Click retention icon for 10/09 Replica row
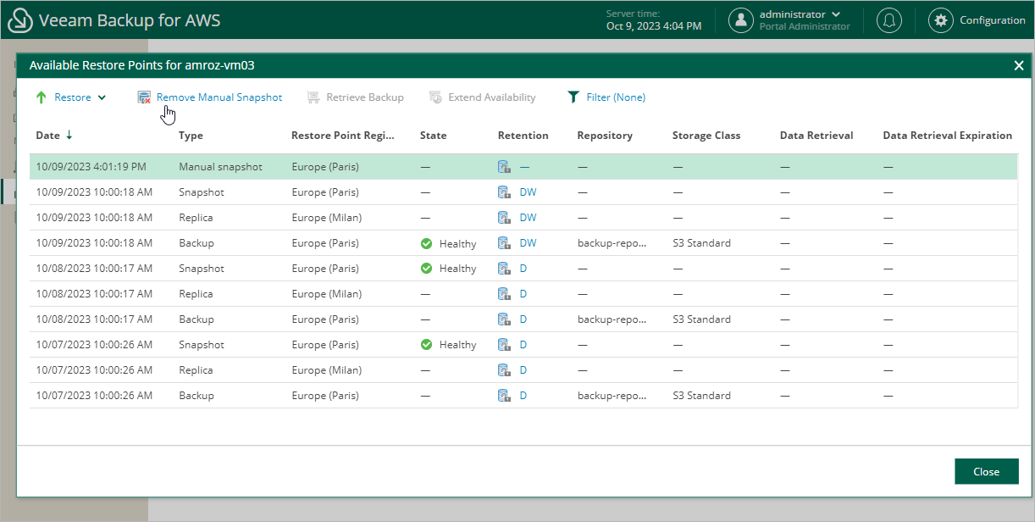 [x=504, y=218]
